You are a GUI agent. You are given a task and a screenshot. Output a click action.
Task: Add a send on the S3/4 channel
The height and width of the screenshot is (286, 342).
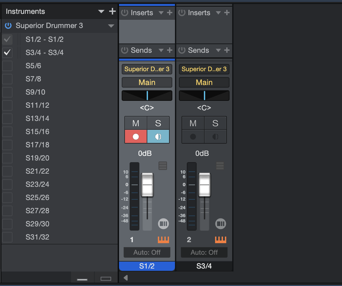[227, 50]
